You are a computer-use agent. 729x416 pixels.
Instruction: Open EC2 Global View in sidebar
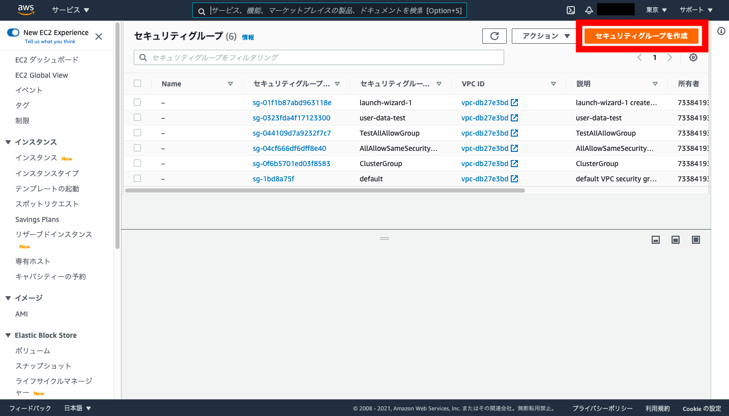(x=42, y=75)
